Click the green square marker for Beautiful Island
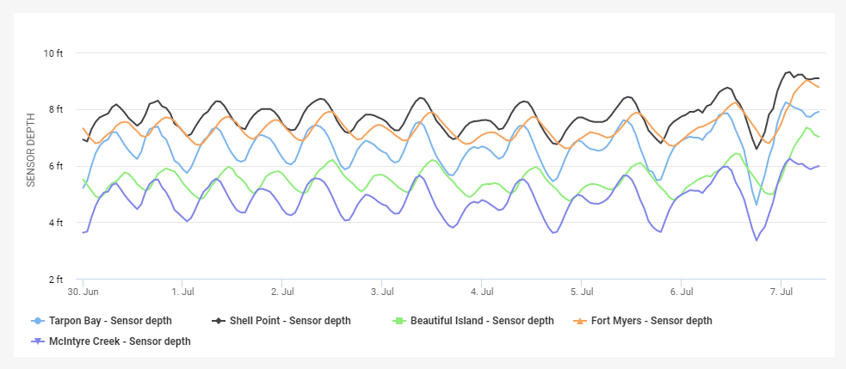Screen dimensions: 846x369 click(398, 321)
